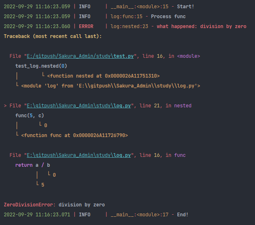
Task: Click the 'test_log.nested(0)' code line
Action: [41, 66]
